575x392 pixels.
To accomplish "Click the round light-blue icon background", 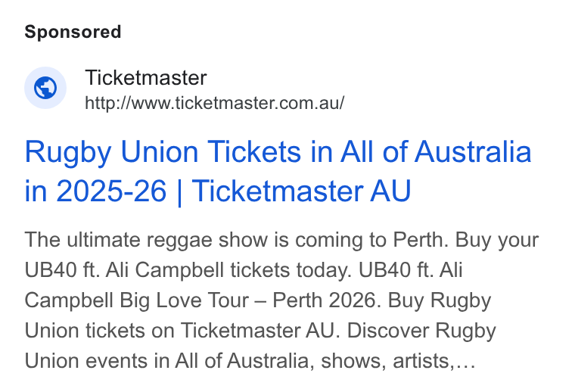I will (45, 88).
